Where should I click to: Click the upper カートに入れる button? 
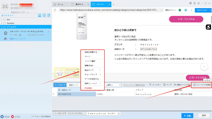tap(186, 19)
